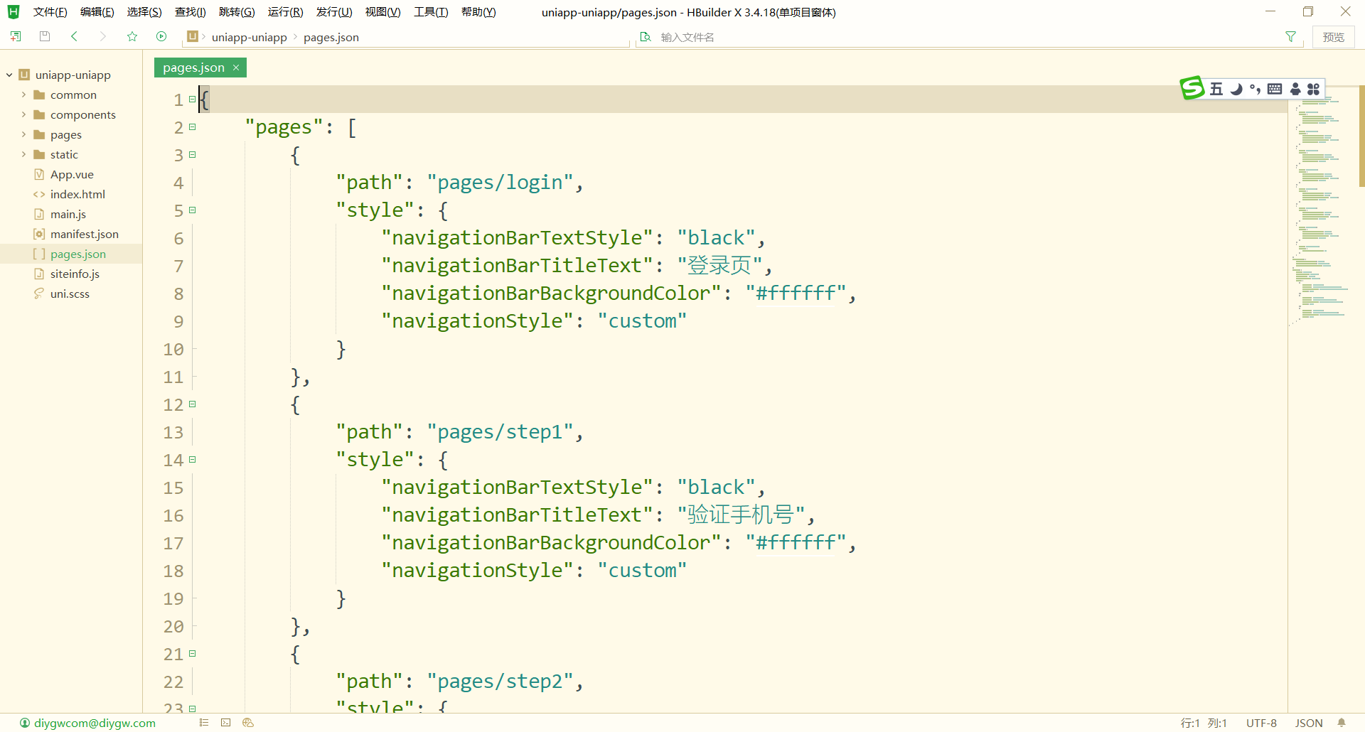The height and width of the screenshot is (732, 1365).
Task: Open the 选择(S) menu
Action: (144, 12)
